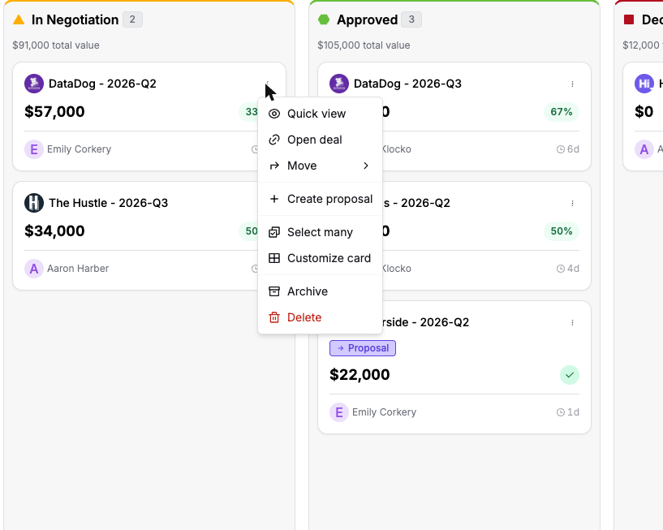Click the DataDog logo on the 2026-Q2 card
The image size is (663, 530).
coord(34,84)
